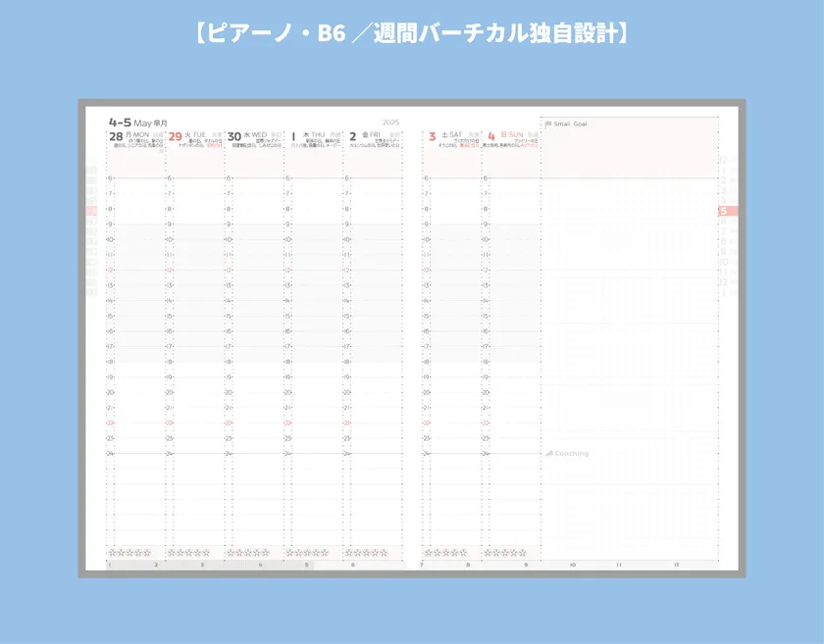This screenshot has width=824, height=644.
Task: Click the third star under Friday's column
Action: (x=369, y=552)
